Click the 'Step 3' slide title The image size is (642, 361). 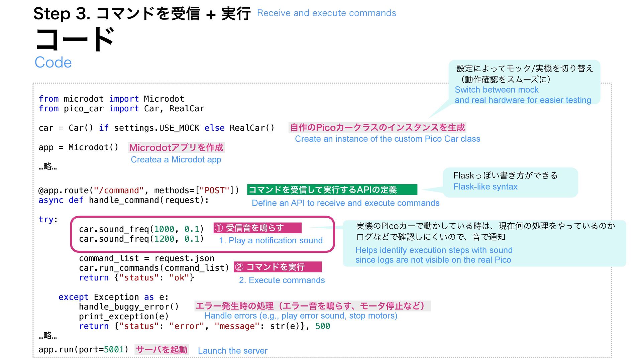(x=142, y=14)
